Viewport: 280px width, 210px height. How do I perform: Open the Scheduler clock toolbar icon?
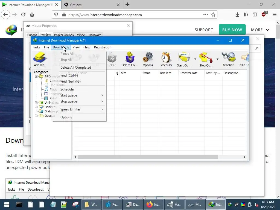[x=166, y=59]
